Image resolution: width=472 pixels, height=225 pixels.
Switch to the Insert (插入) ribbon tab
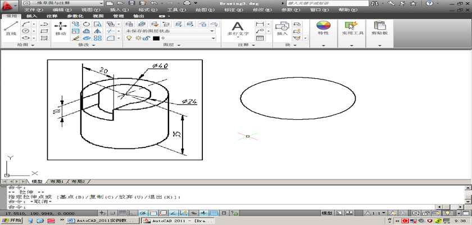coord(32,16)
